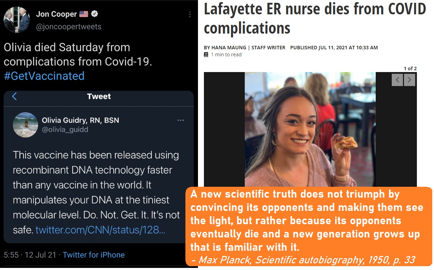Click the @joncoopertweets handle
This screenshot has height=270, width=434.
pyautogui.click(x=69, y=27)
